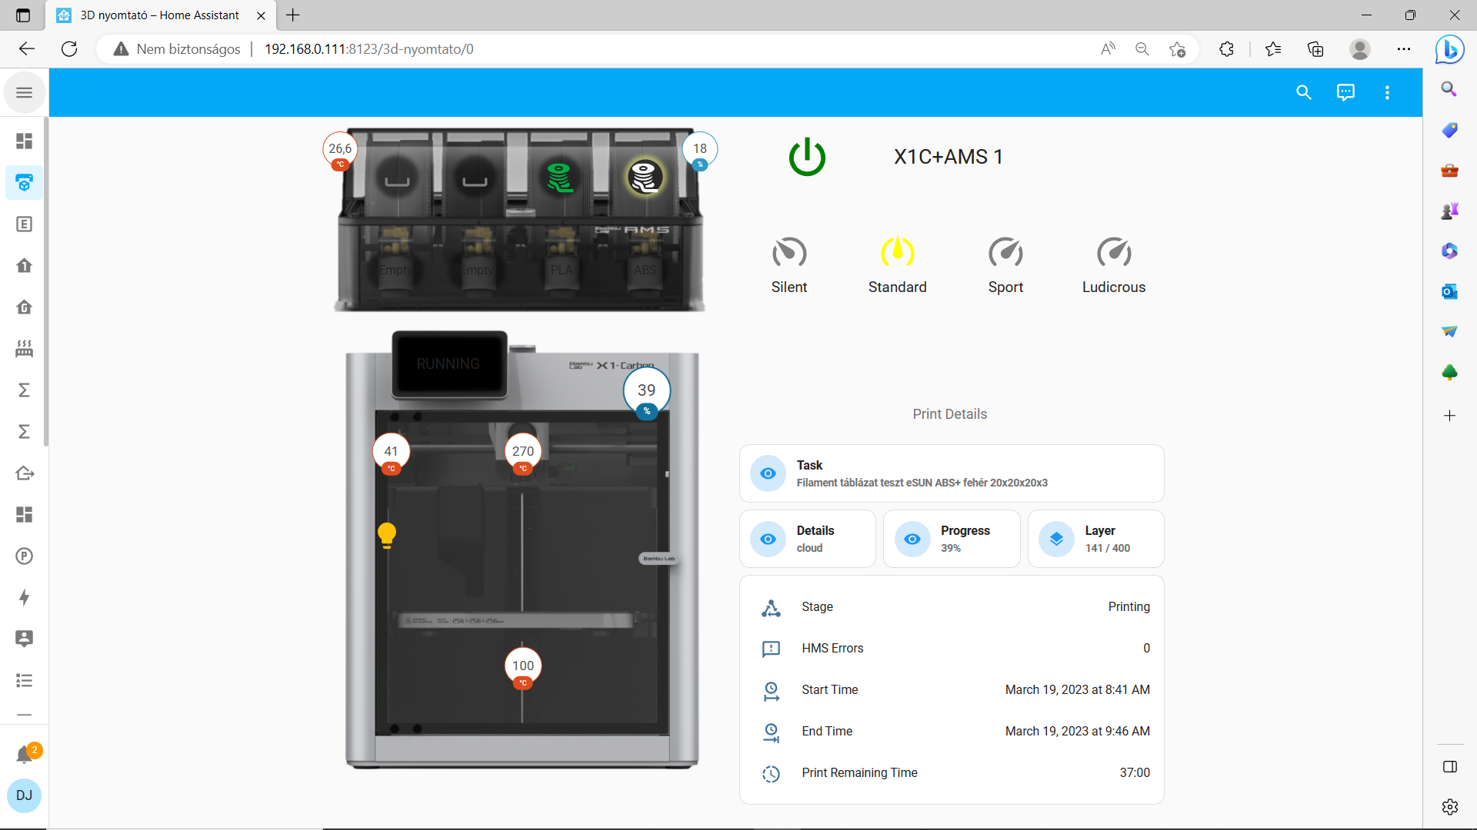Open the Home Assistant sidebar hamburger menu
This screenshot has width=1477, height=830.
pyautogui.click(x=24, y=92)
